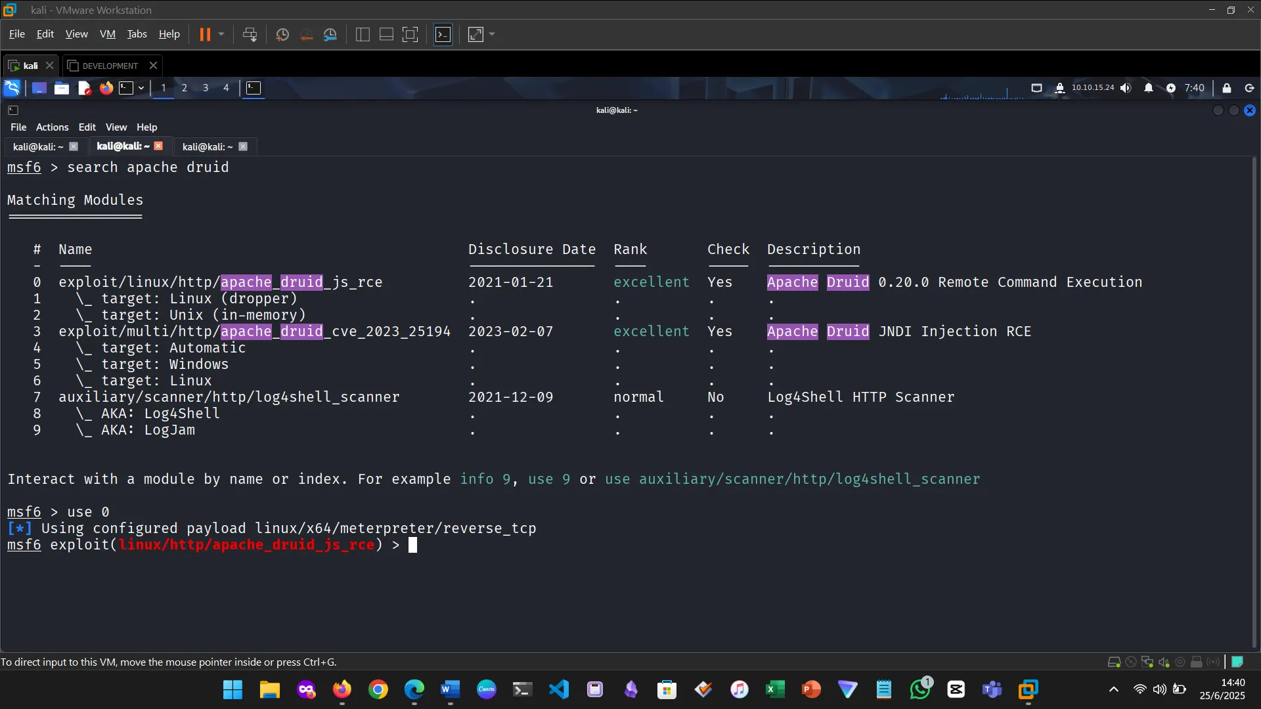
Task: Switch to workspace 4 in the Kali panel
Action: tap(226, 87)
